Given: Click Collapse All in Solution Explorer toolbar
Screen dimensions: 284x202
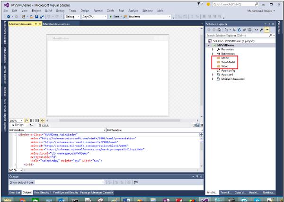Looking at the screenshot, I should tap(244, 29).
